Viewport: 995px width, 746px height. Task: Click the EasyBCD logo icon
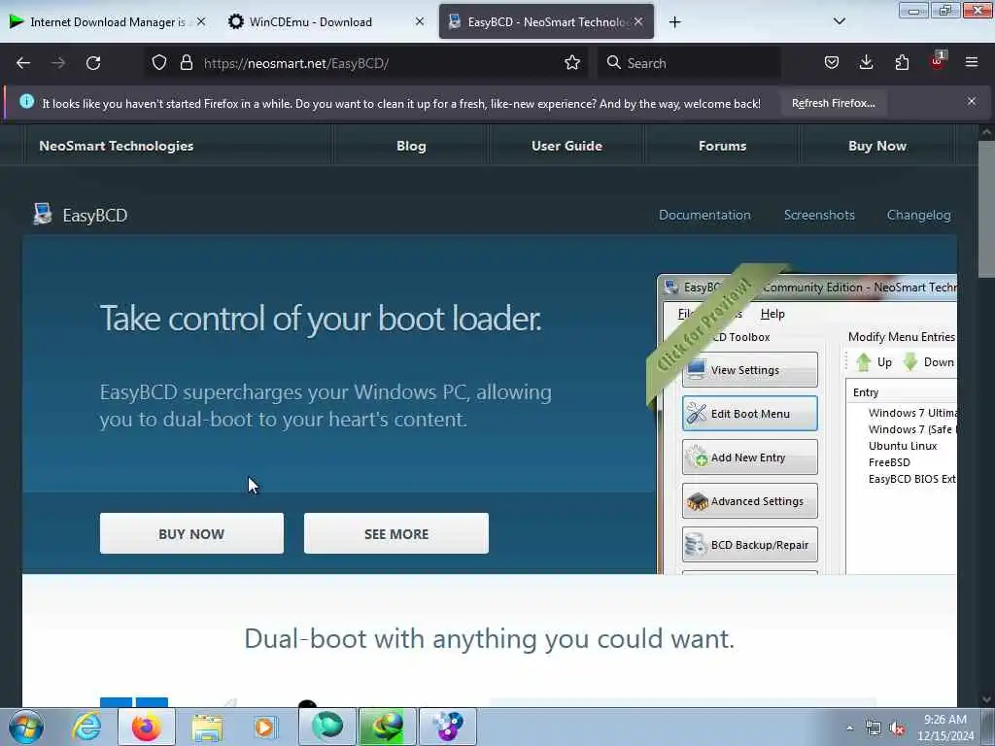tap(43, 214)
